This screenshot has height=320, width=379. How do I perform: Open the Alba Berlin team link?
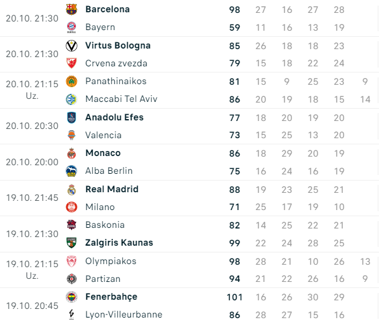pos(109,171)
